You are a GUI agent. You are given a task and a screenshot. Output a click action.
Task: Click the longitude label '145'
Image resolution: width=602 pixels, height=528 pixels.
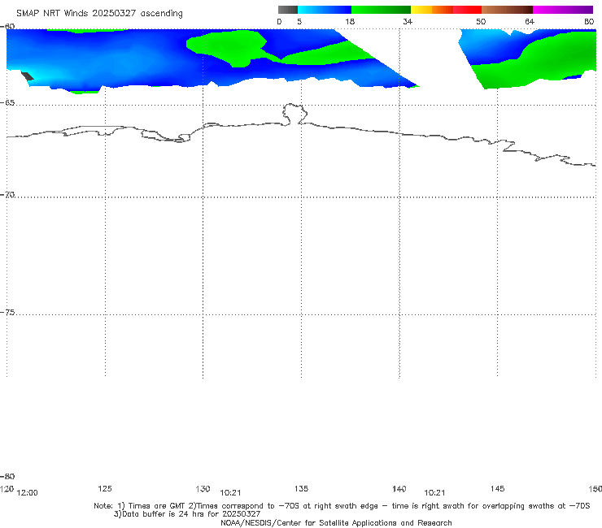coord(498,488)
